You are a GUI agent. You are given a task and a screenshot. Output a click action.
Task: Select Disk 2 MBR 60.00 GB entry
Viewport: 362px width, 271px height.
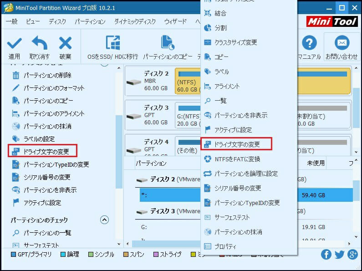point(148,81)
